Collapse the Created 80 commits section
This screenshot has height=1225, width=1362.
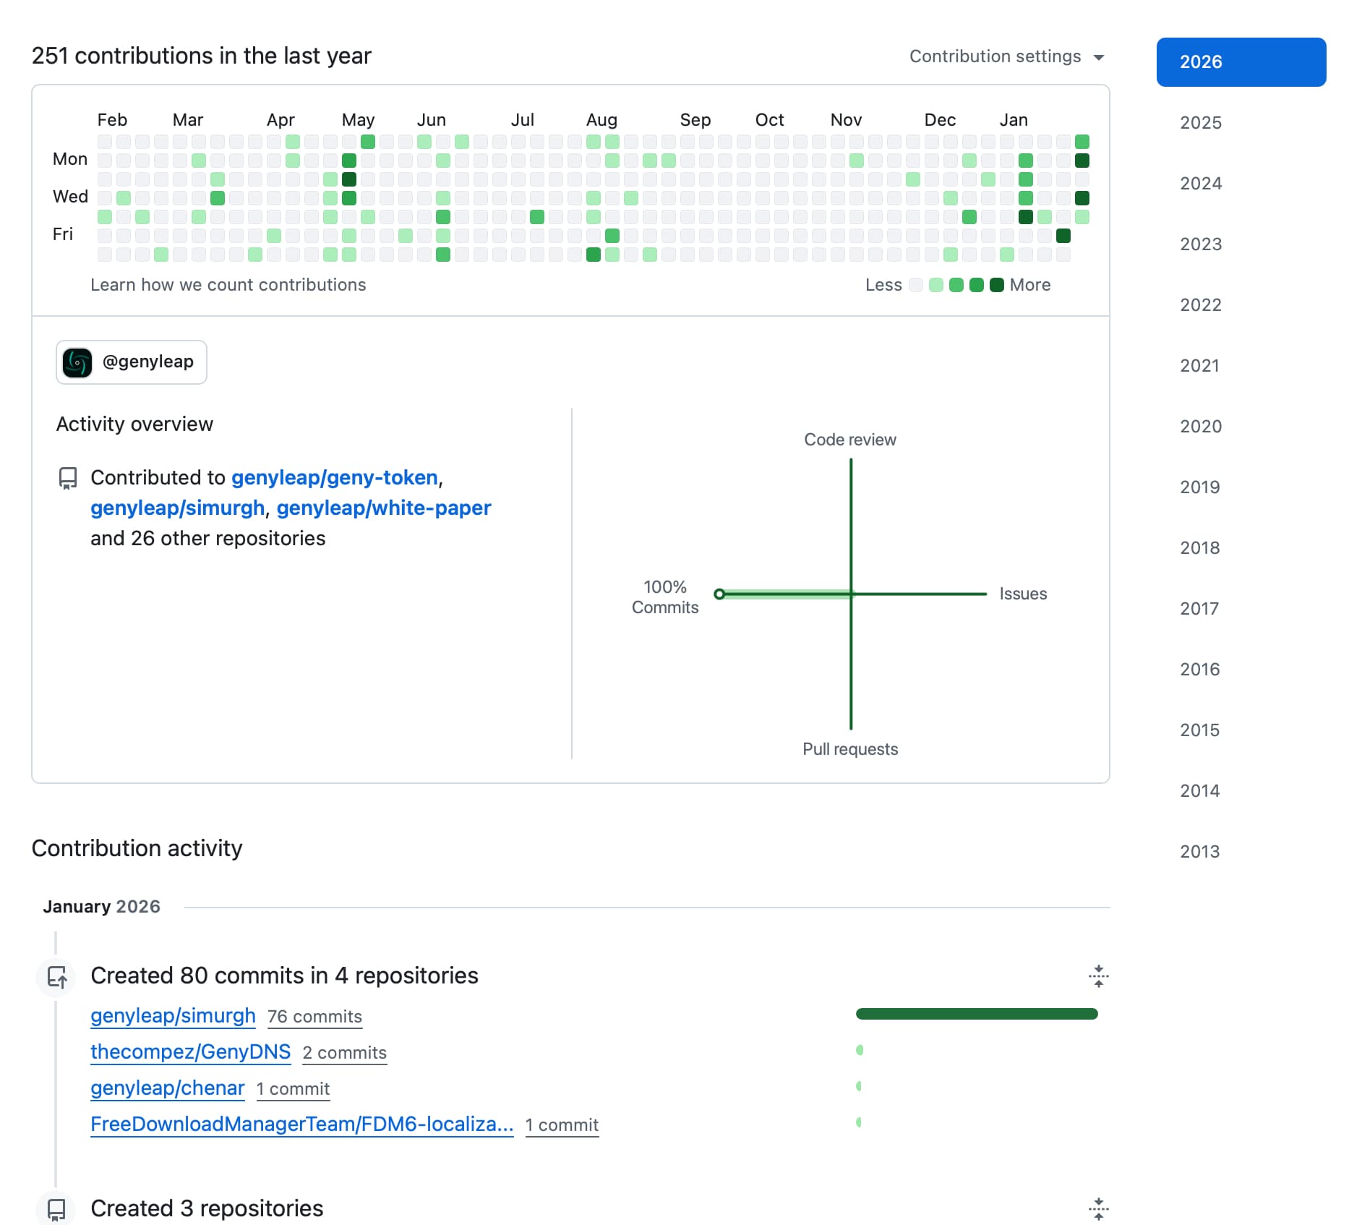1098,976
